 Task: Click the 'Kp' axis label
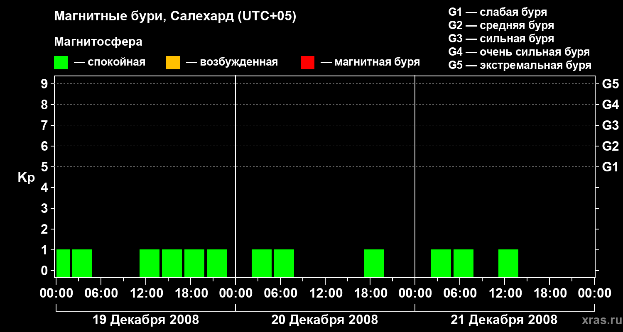(26, 178)
